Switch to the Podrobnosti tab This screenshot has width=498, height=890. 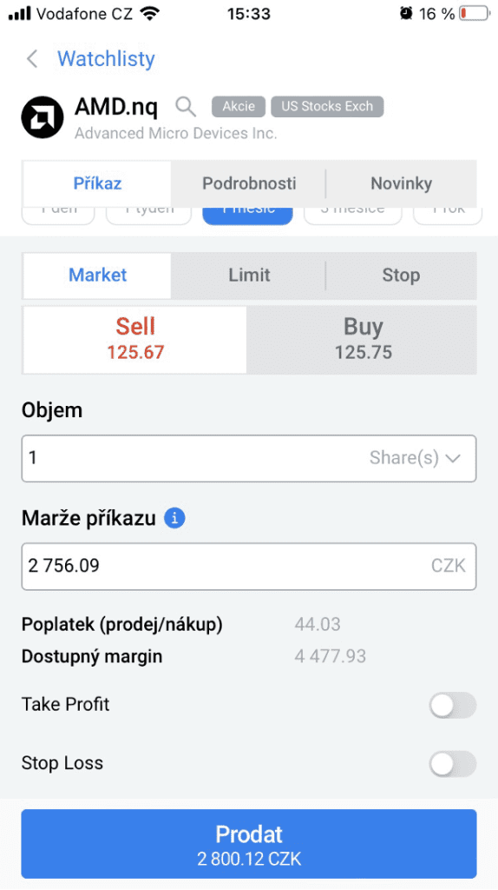[x=249, y=183]
